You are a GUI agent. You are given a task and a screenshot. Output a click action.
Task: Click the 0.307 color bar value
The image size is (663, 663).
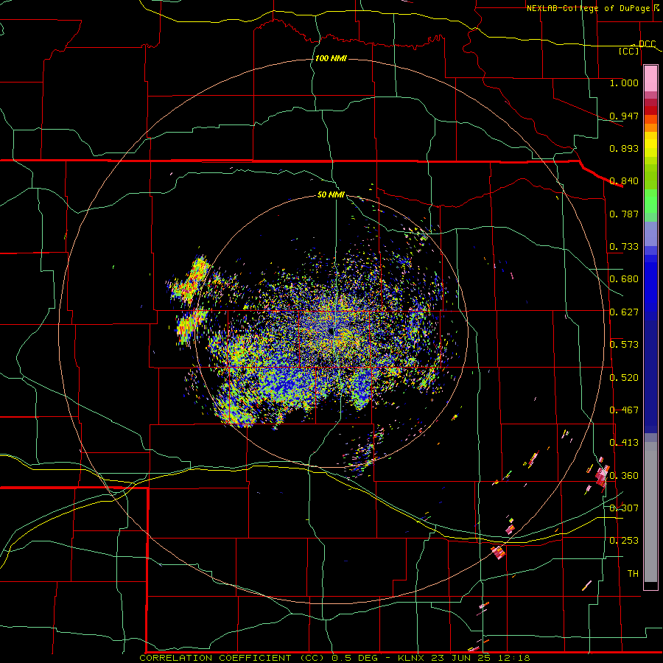pyautogui.click(x=624, y=508)
